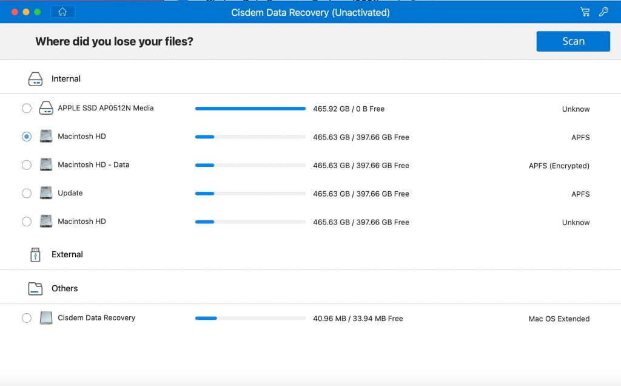The image size is (621, 386).
Task: Click the usage bar in the Update row
Action: (x=250, y=194)
